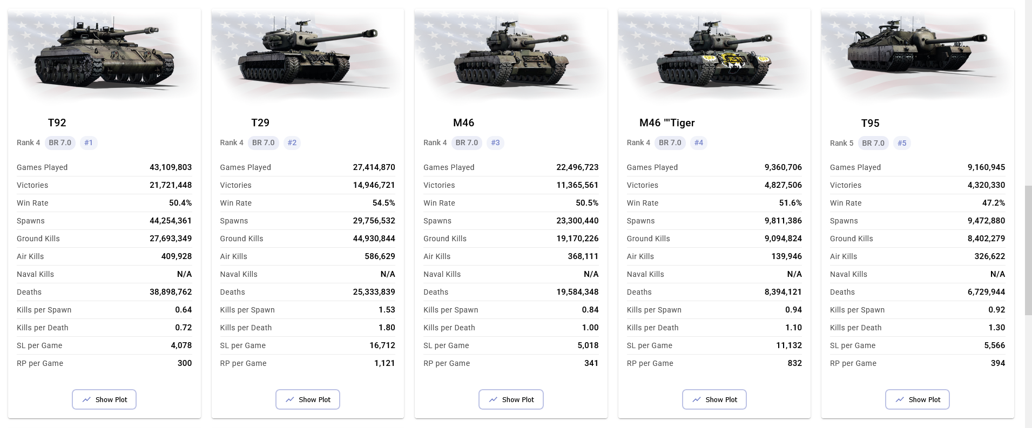Open the M46 stats plot

point(511,399)
